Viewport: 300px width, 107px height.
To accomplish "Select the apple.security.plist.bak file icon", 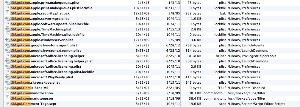I will 7,14.
